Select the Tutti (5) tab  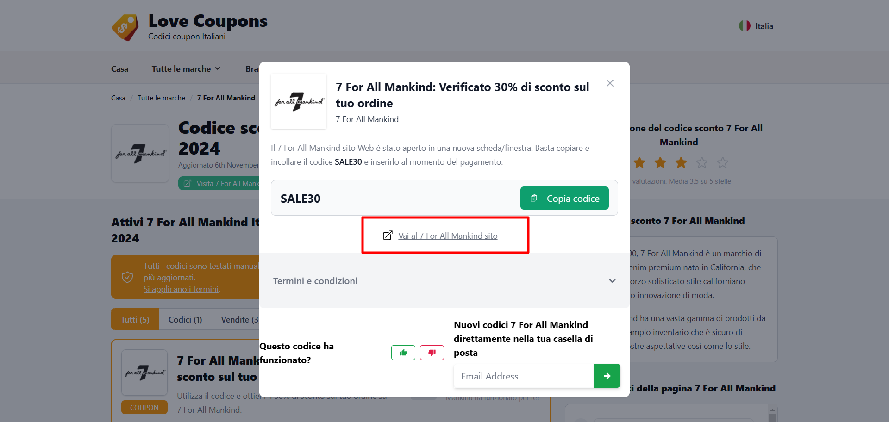click(135, 319)
